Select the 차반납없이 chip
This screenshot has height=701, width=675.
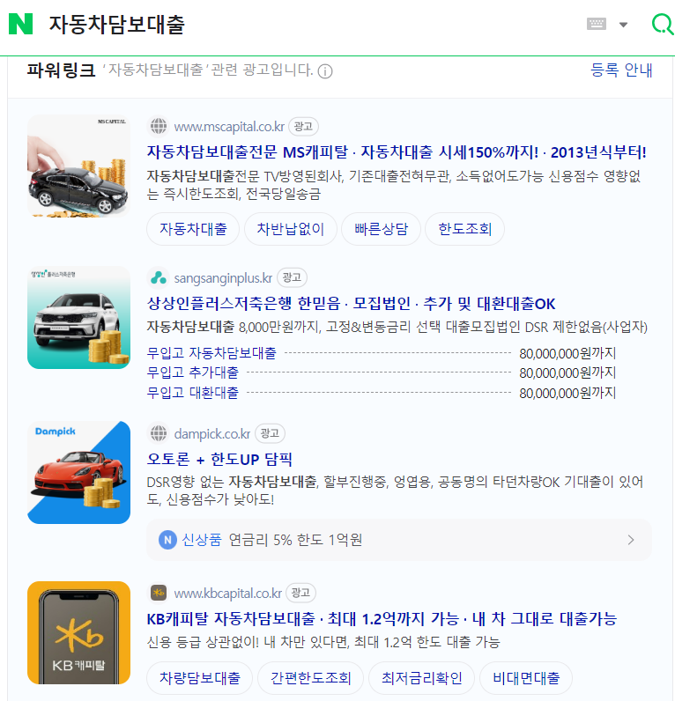tap(290, 229)
